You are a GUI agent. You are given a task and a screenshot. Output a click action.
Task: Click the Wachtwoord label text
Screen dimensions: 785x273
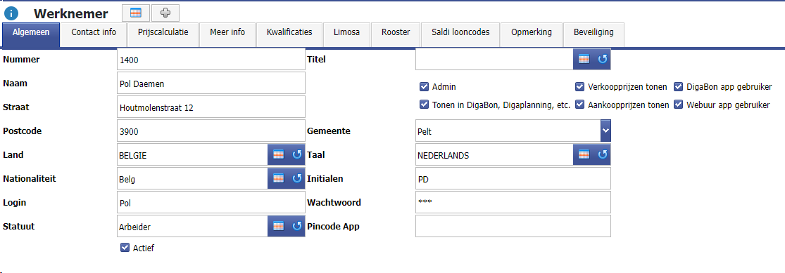[x=334, y=203]
